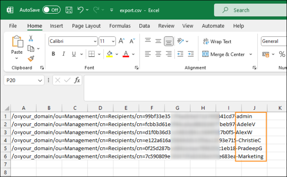Click the Insert Function fx icon
Image resolution: width=287 pixels, height=177 pixels.
77,80
